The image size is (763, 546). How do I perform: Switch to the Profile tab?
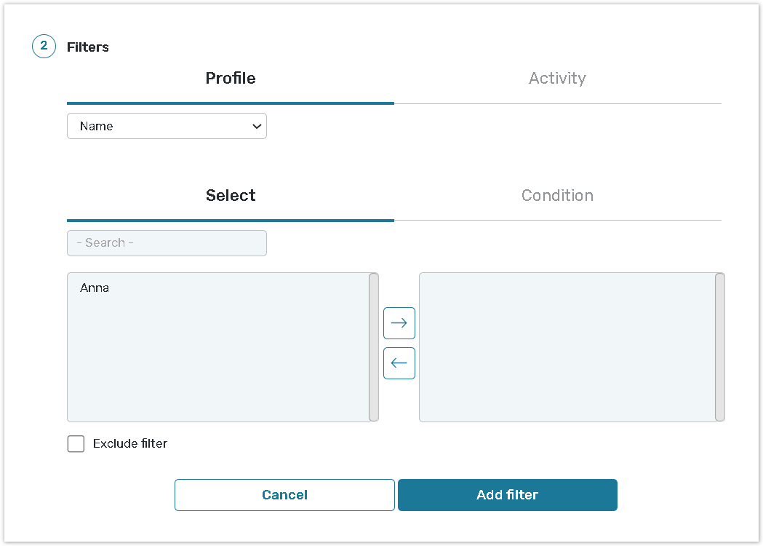pyautogui.click(x=231, y=79)
